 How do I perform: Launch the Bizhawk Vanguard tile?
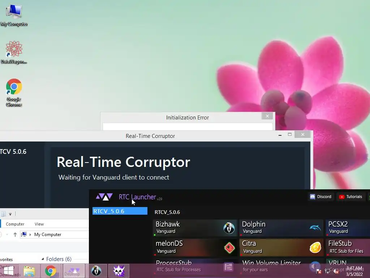(195, 228)
